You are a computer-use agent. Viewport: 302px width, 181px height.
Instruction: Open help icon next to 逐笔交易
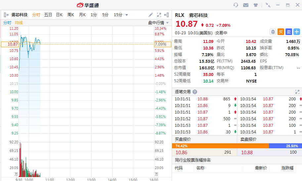tap(195, 92)
